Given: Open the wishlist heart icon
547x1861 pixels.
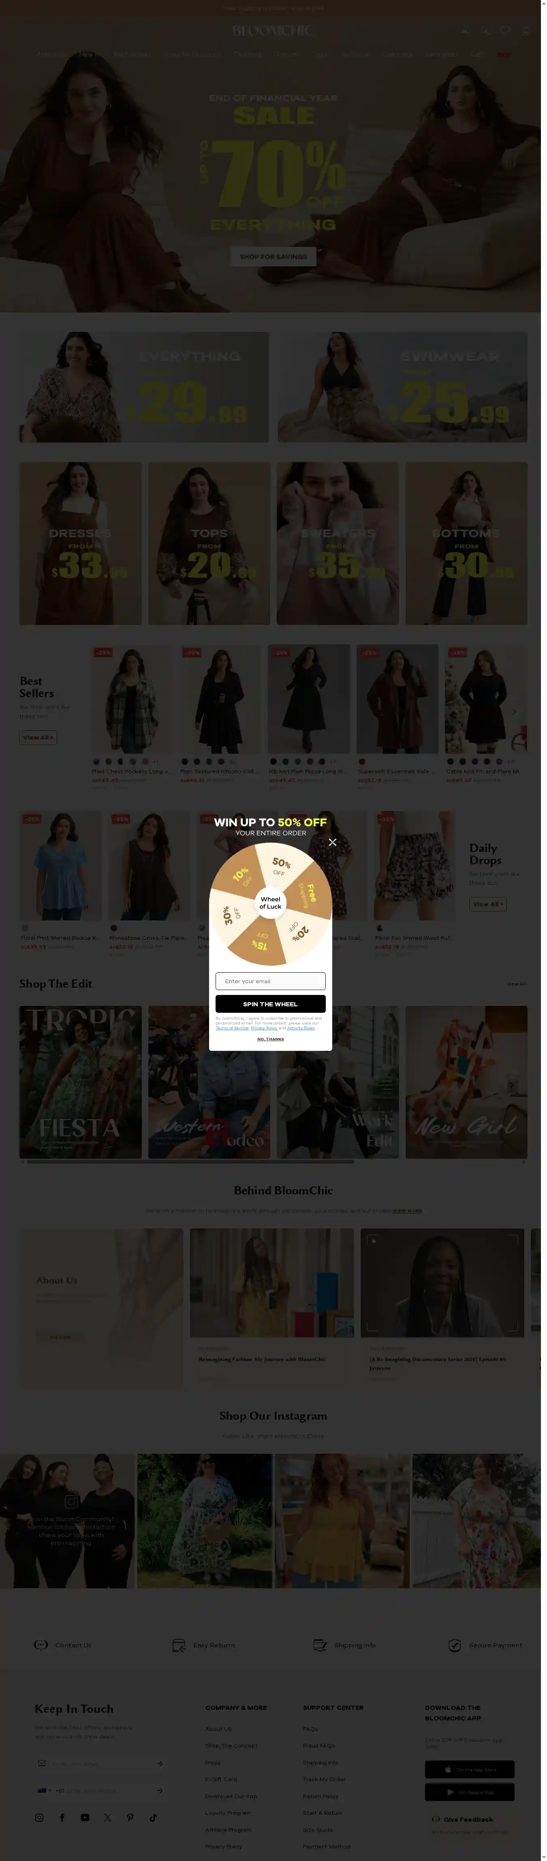Looking at the screenshot, I should (x=505, y=30).
